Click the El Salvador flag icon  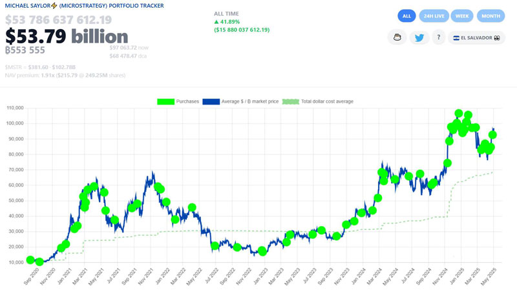coord(456,38)
